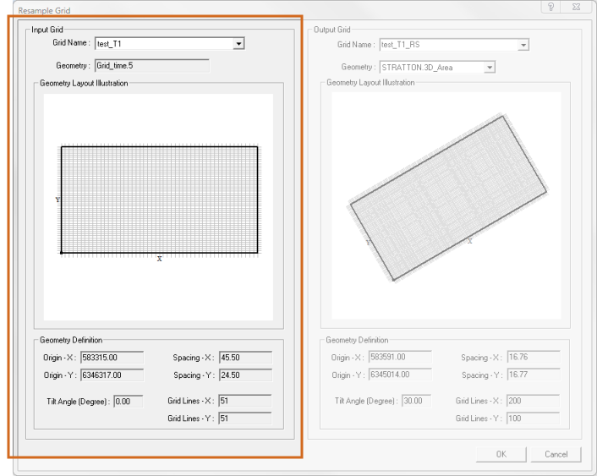
Task: Close the Resample Grid dialog
Action: point(576,7)
